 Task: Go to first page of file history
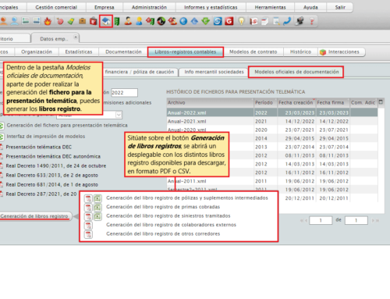pyautogui.click(x=302, y=220)
